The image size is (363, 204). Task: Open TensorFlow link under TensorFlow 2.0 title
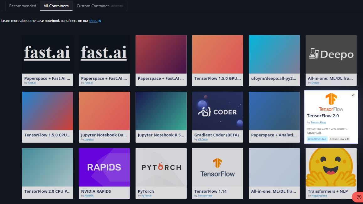click(318, 123)
